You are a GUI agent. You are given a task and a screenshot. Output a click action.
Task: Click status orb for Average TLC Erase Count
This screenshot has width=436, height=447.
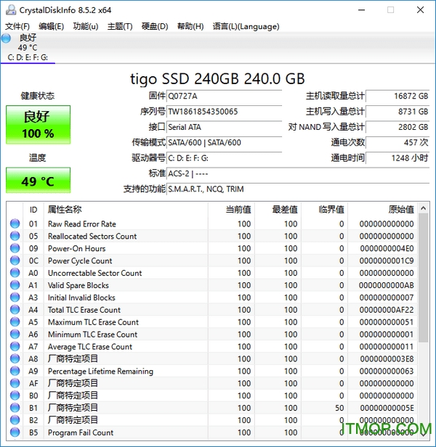click(x=15, y=346)
